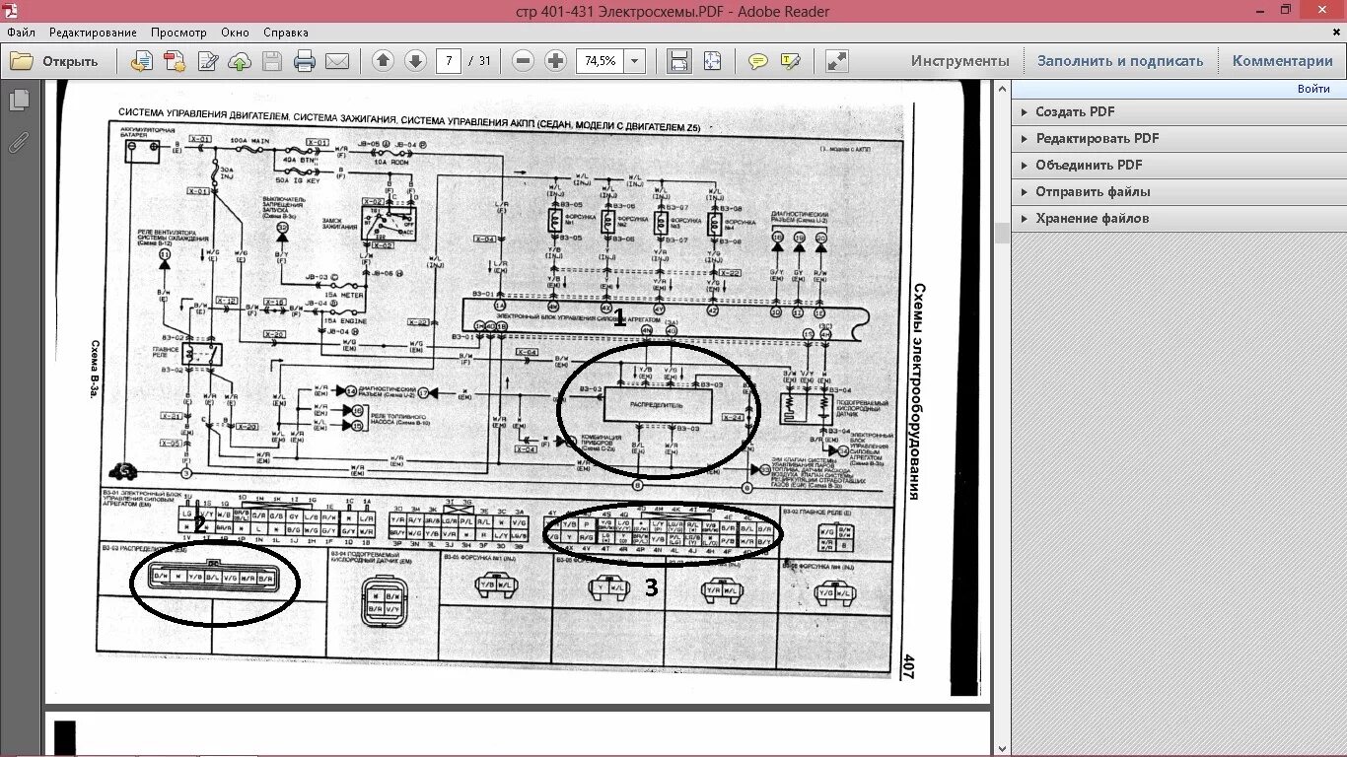The image size is (1347, 757).
Task: Switch to read mode with arrows icon
Action: [837, 61]
